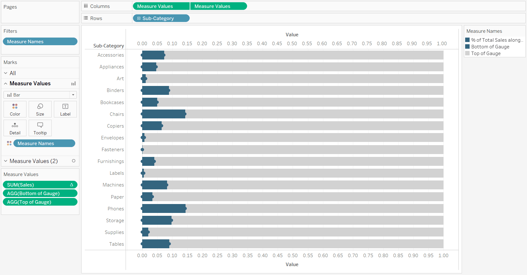Select the Measure Names pill in the Filters shelf
The width and height of the screenshot is (527, 275).
(40, 41)
